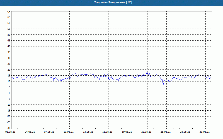Select the 40 y-axis label
This screenshot has height=139, width=223.
pyautogui.click(x=9, y=46)
